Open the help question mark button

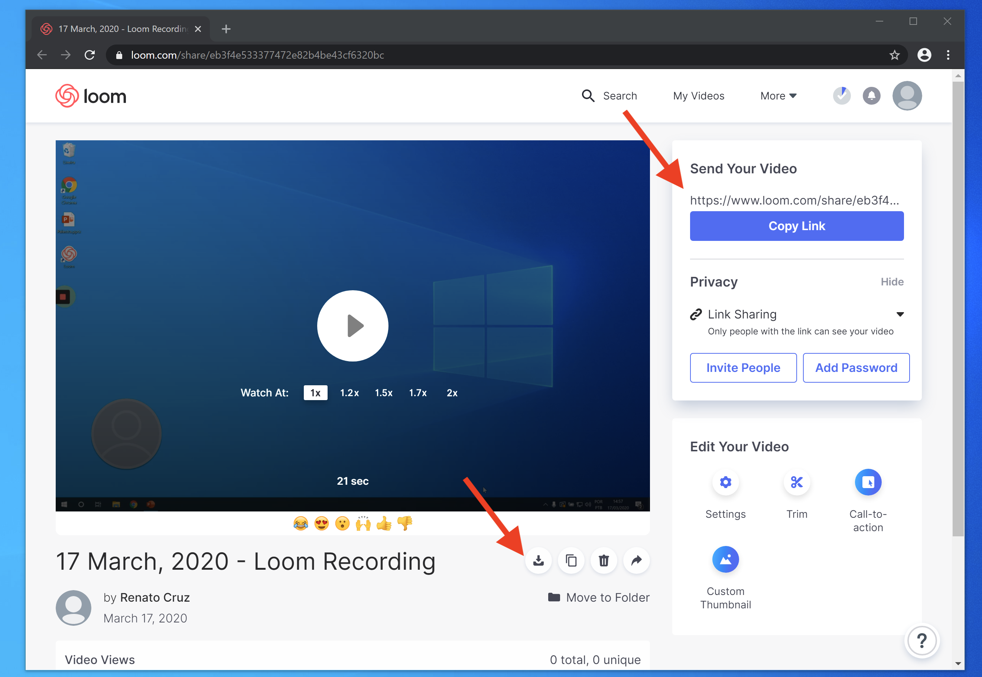pos(922,641)
